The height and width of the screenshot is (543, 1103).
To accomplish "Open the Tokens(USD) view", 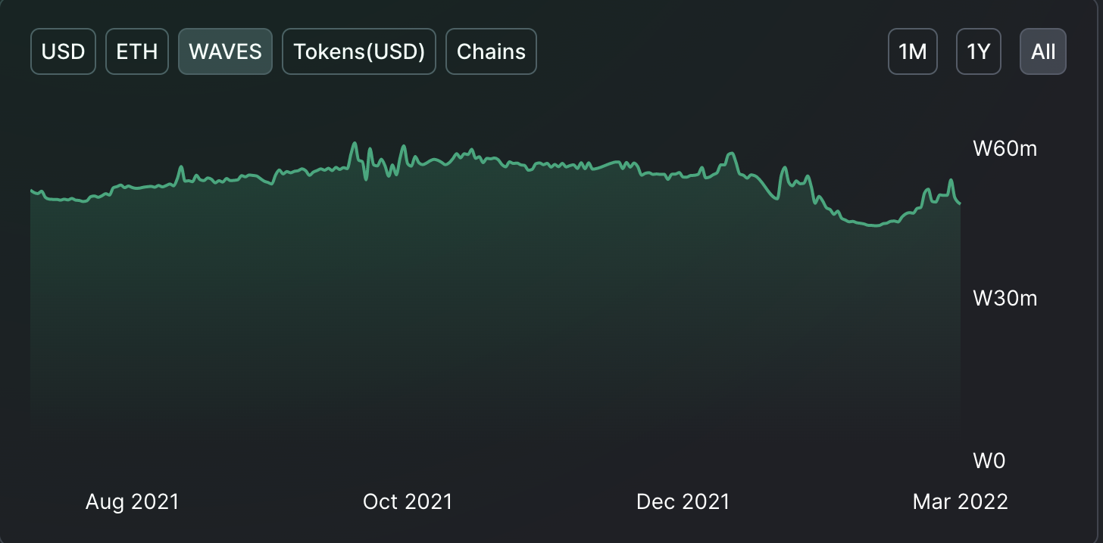I will click(x=359, y=51).
